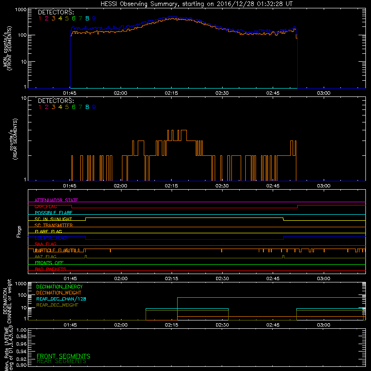Click magenta detector 2 in rear segments legend
This screenshot has width=371, height=371.
47,107
